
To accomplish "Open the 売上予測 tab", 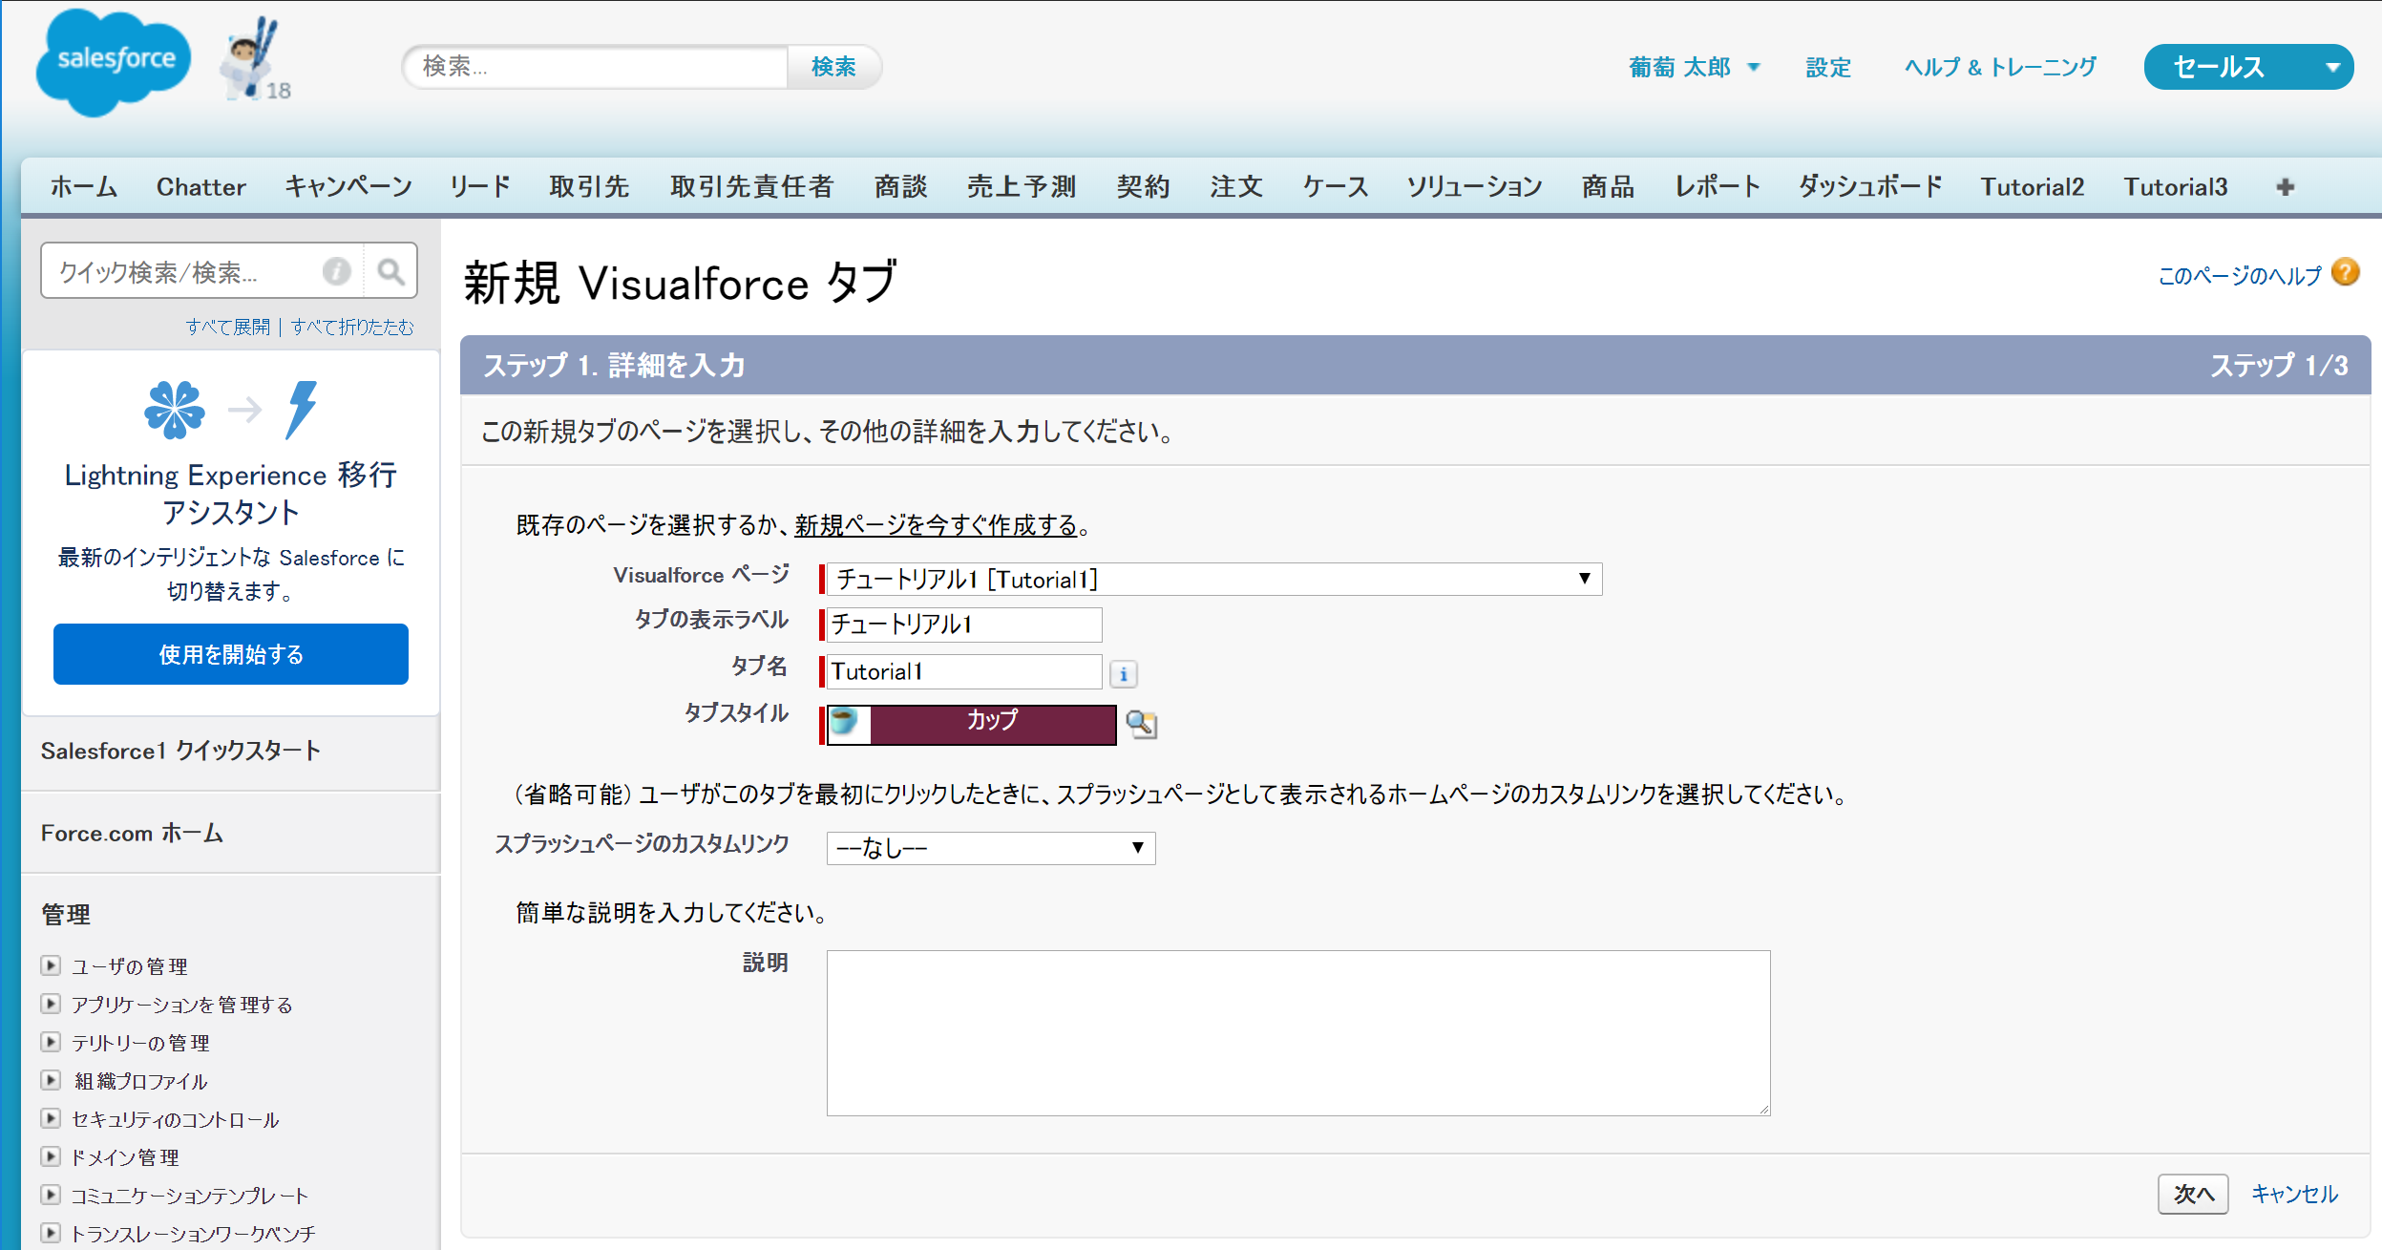I will click(1022, 186).
